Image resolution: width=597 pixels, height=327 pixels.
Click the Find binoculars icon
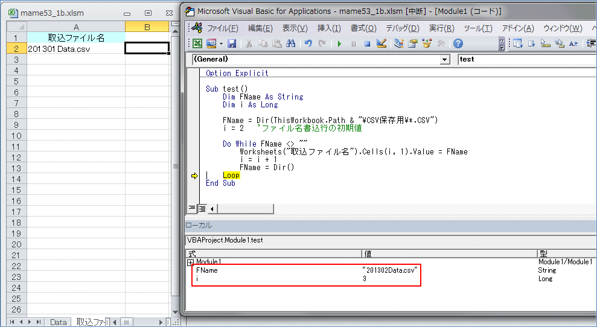tap(291, 43)
